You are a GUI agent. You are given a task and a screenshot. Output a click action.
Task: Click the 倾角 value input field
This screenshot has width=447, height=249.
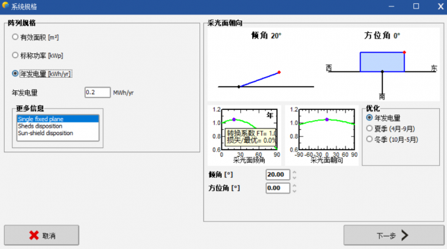tap(278, 175)
